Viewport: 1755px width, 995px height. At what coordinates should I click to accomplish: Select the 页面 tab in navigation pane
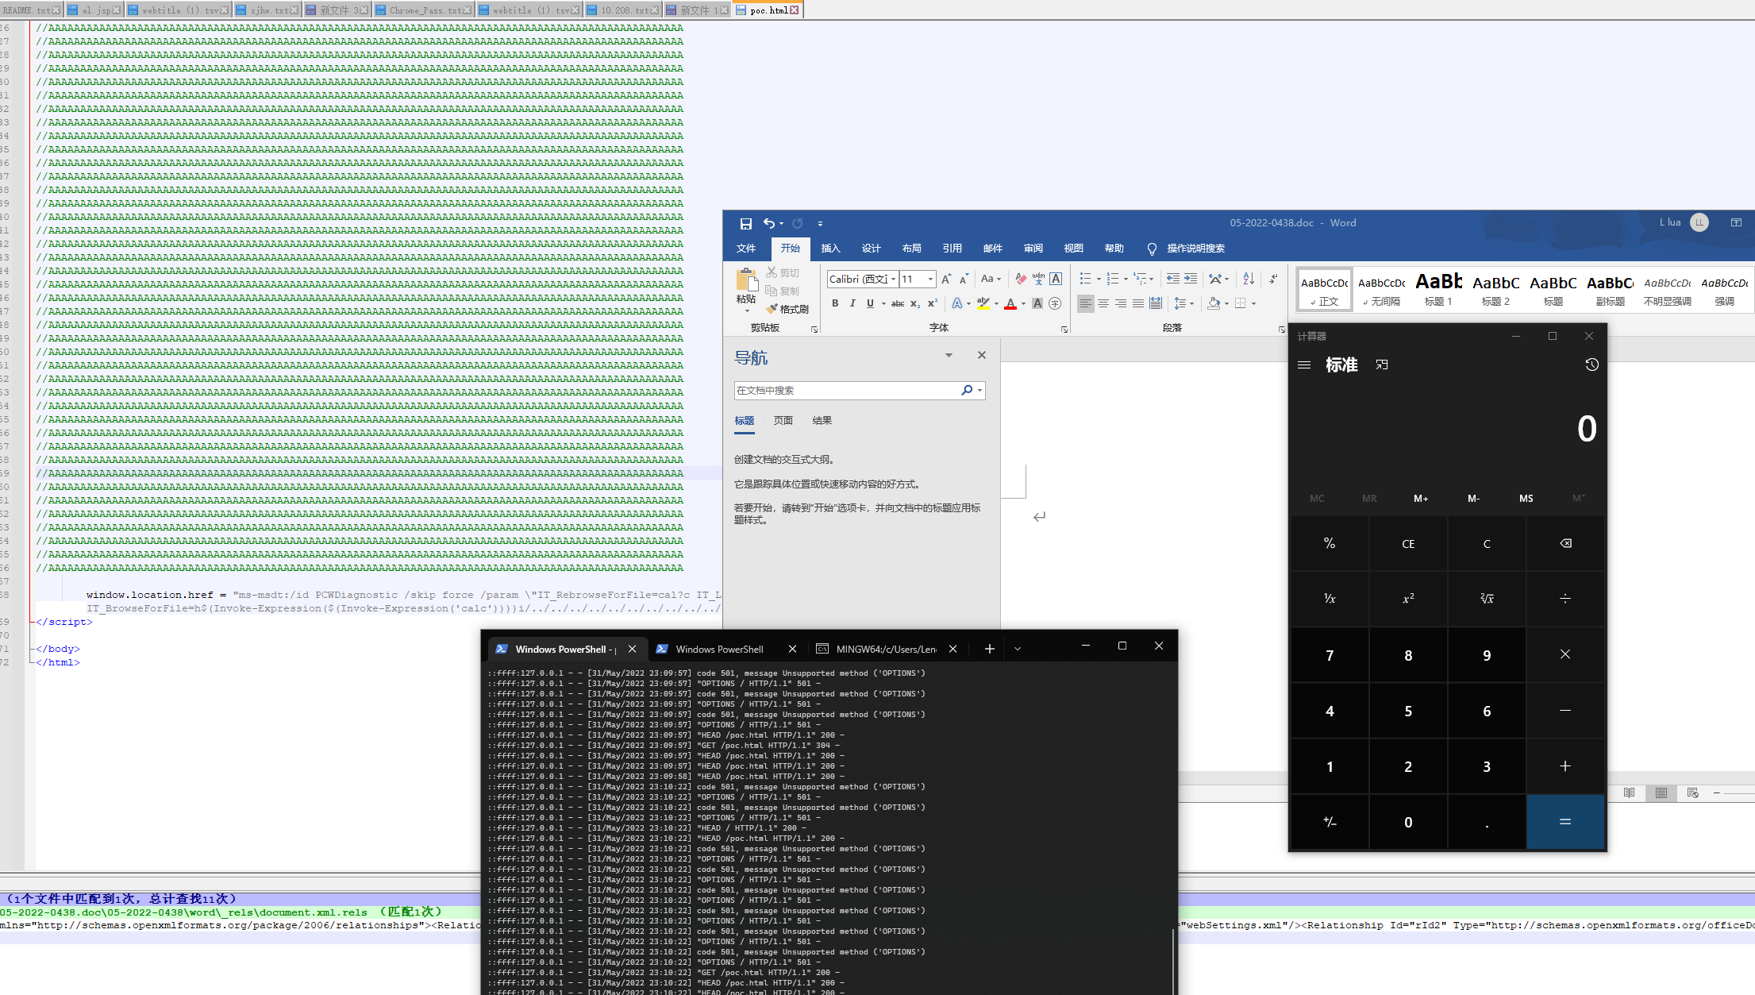(x=783, y=421)
